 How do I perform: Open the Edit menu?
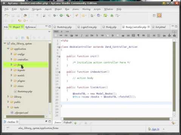pos(14,9)
